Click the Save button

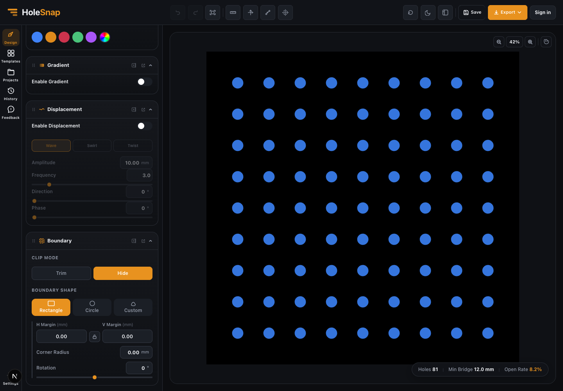click(472, 13)
